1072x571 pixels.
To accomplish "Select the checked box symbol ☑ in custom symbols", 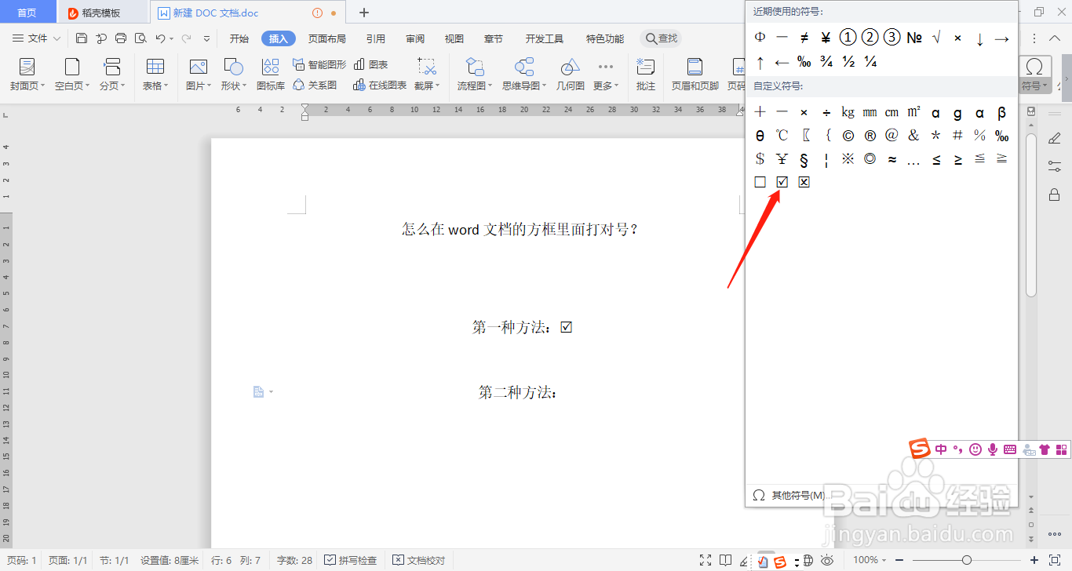I will click(x=782, y=181).
